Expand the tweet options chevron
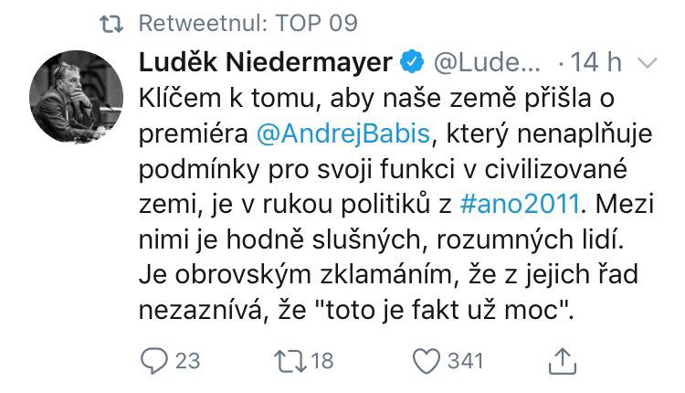 click(x=648, y=63)
